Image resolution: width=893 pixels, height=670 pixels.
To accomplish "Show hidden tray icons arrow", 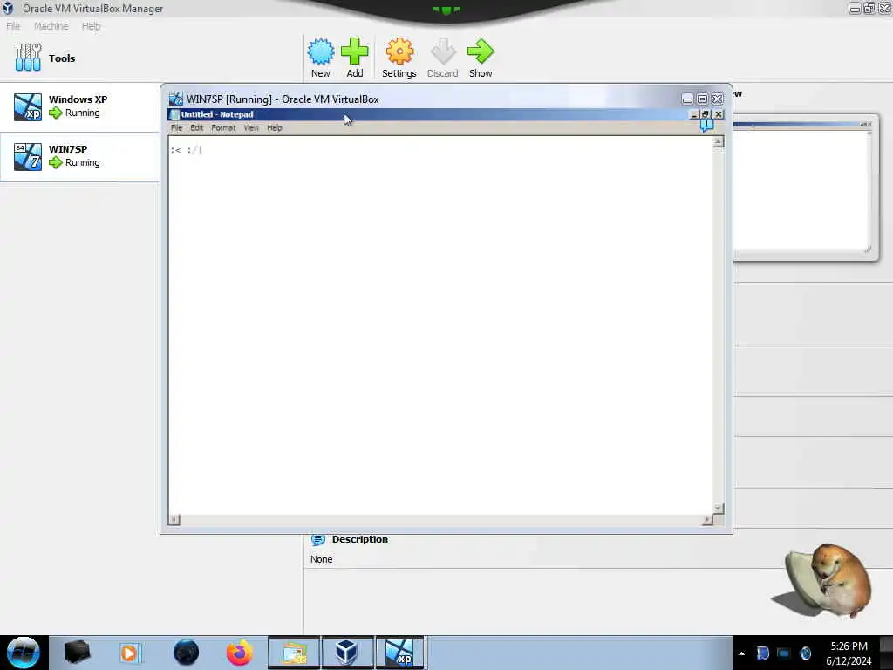I will (741, 653).
